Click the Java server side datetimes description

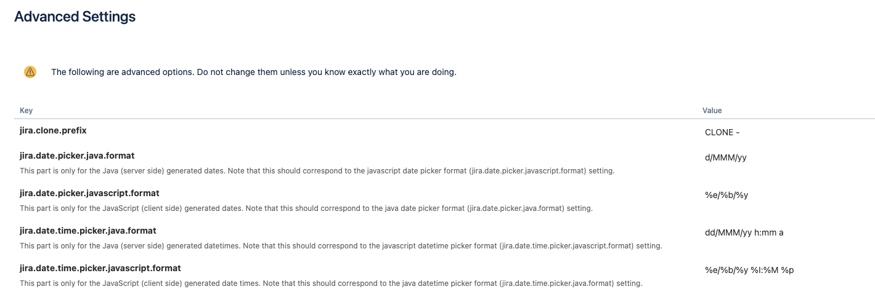point(341,246)
